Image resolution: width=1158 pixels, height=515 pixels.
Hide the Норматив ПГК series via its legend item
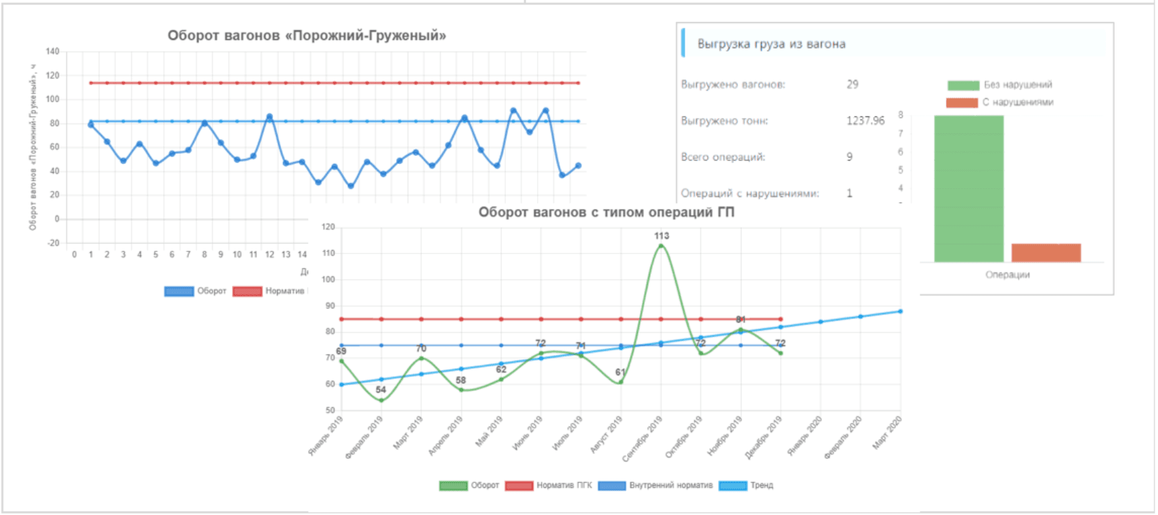click(549, 485)
